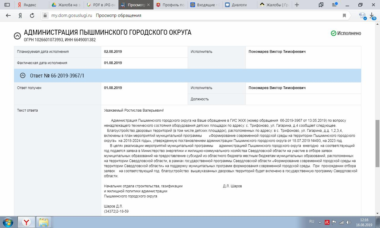This screenshot has height=228, width=380.
Task: Bookmark this page with the bookmark icon
Action: [x=344, y=15]
